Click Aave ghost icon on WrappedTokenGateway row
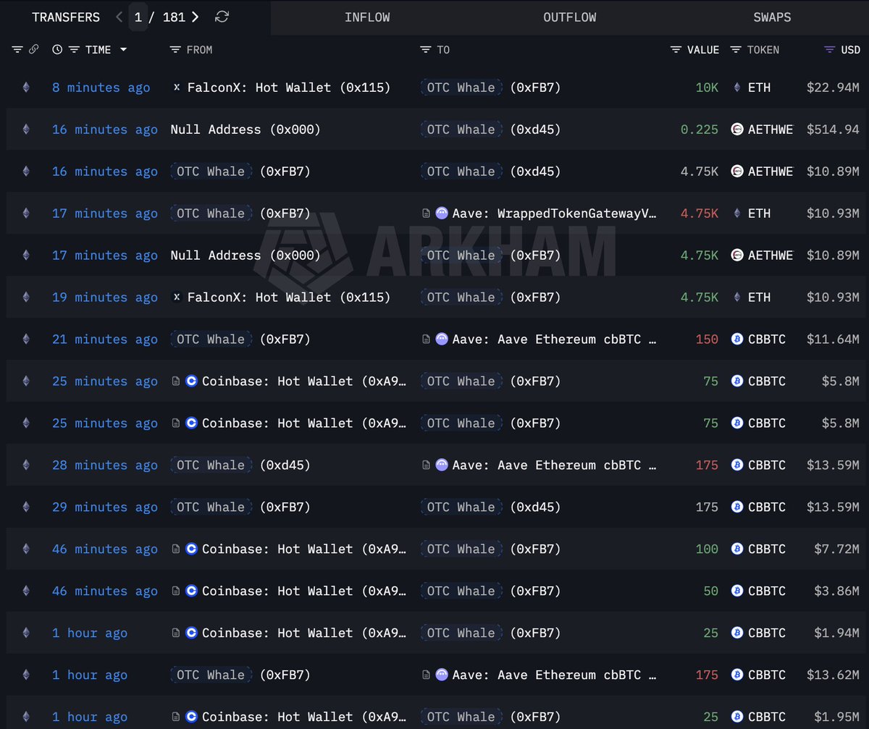869x729 pixels. (442, 214)
